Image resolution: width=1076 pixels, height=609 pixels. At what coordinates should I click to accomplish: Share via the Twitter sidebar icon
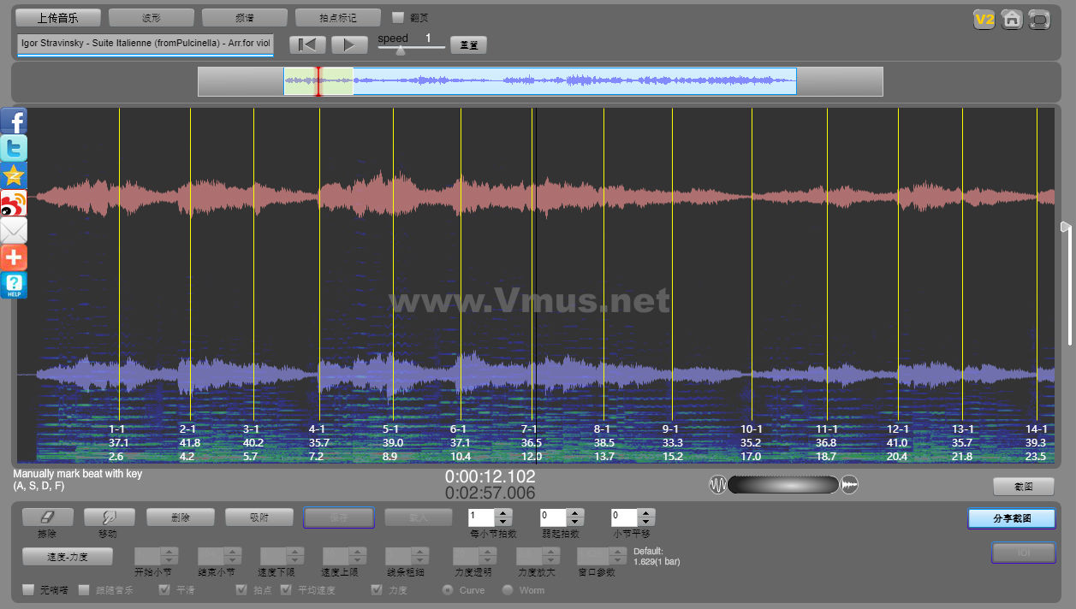(14, 148)
